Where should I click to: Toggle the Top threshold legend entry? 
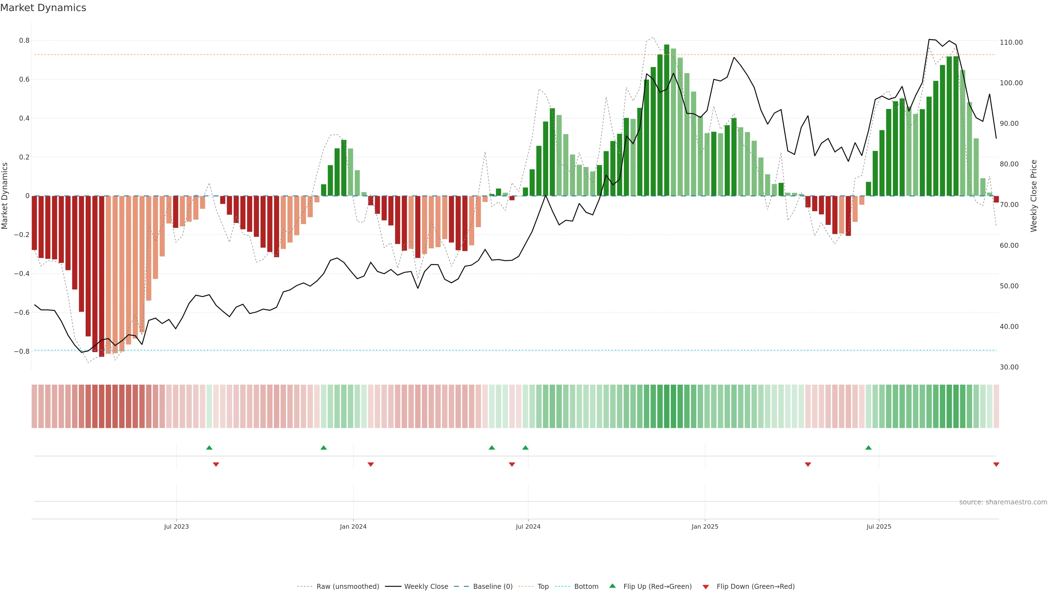pyautogui.click(x=543, y=587)
